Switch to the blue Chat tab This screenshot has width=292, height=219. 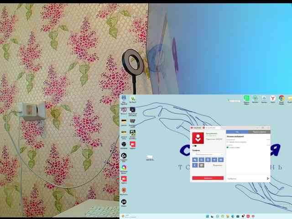point(237,132)
